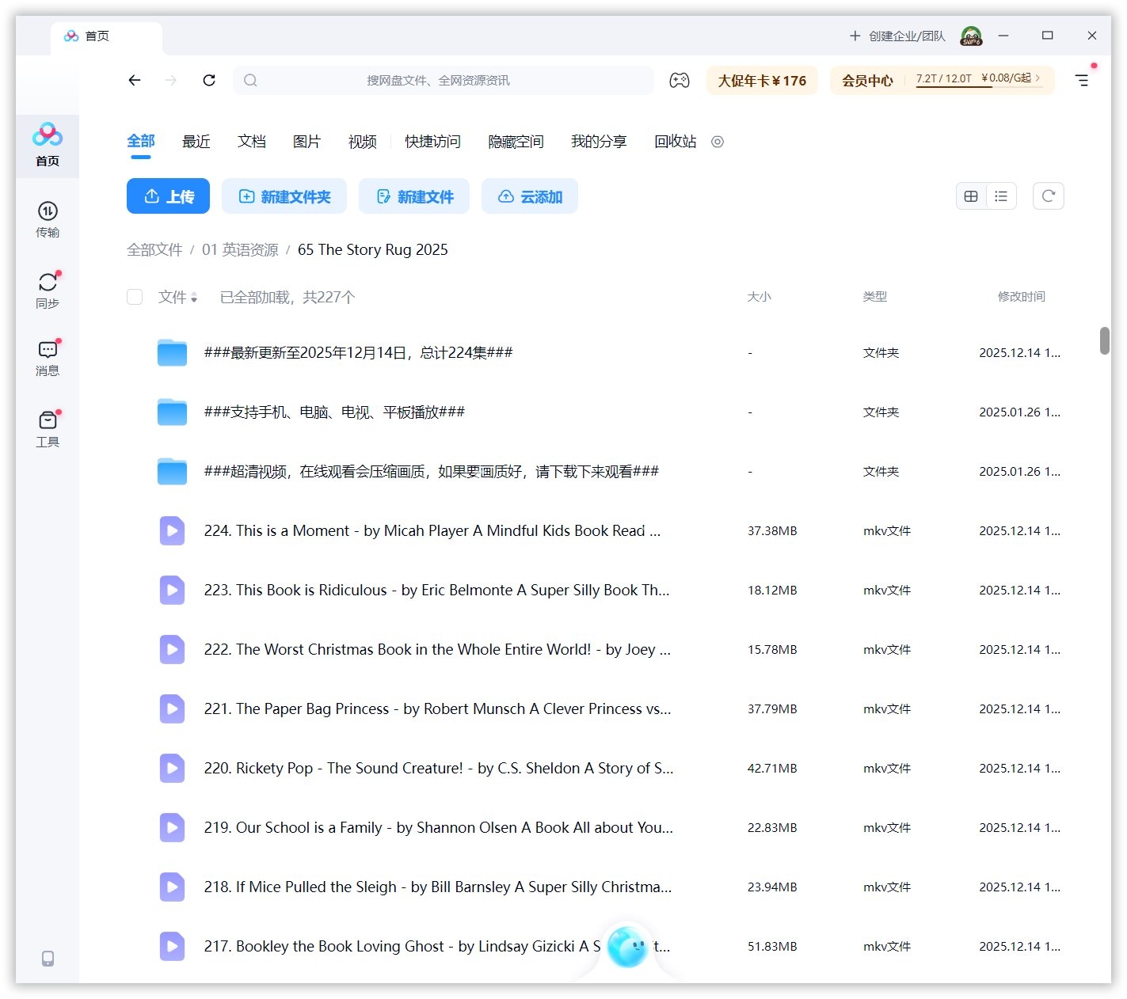Image resolution: width=1127 pixels, height=999 pixels.
Task: Open folder 01 英语资源 from breadcrumb
Action: tap(240, 249)
